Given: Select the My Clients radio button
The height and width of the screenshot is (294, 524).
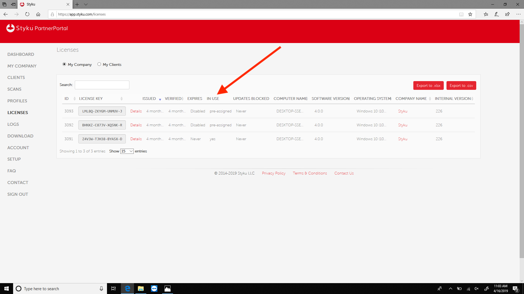Looking at the screenshot, I should pos(99,64).
